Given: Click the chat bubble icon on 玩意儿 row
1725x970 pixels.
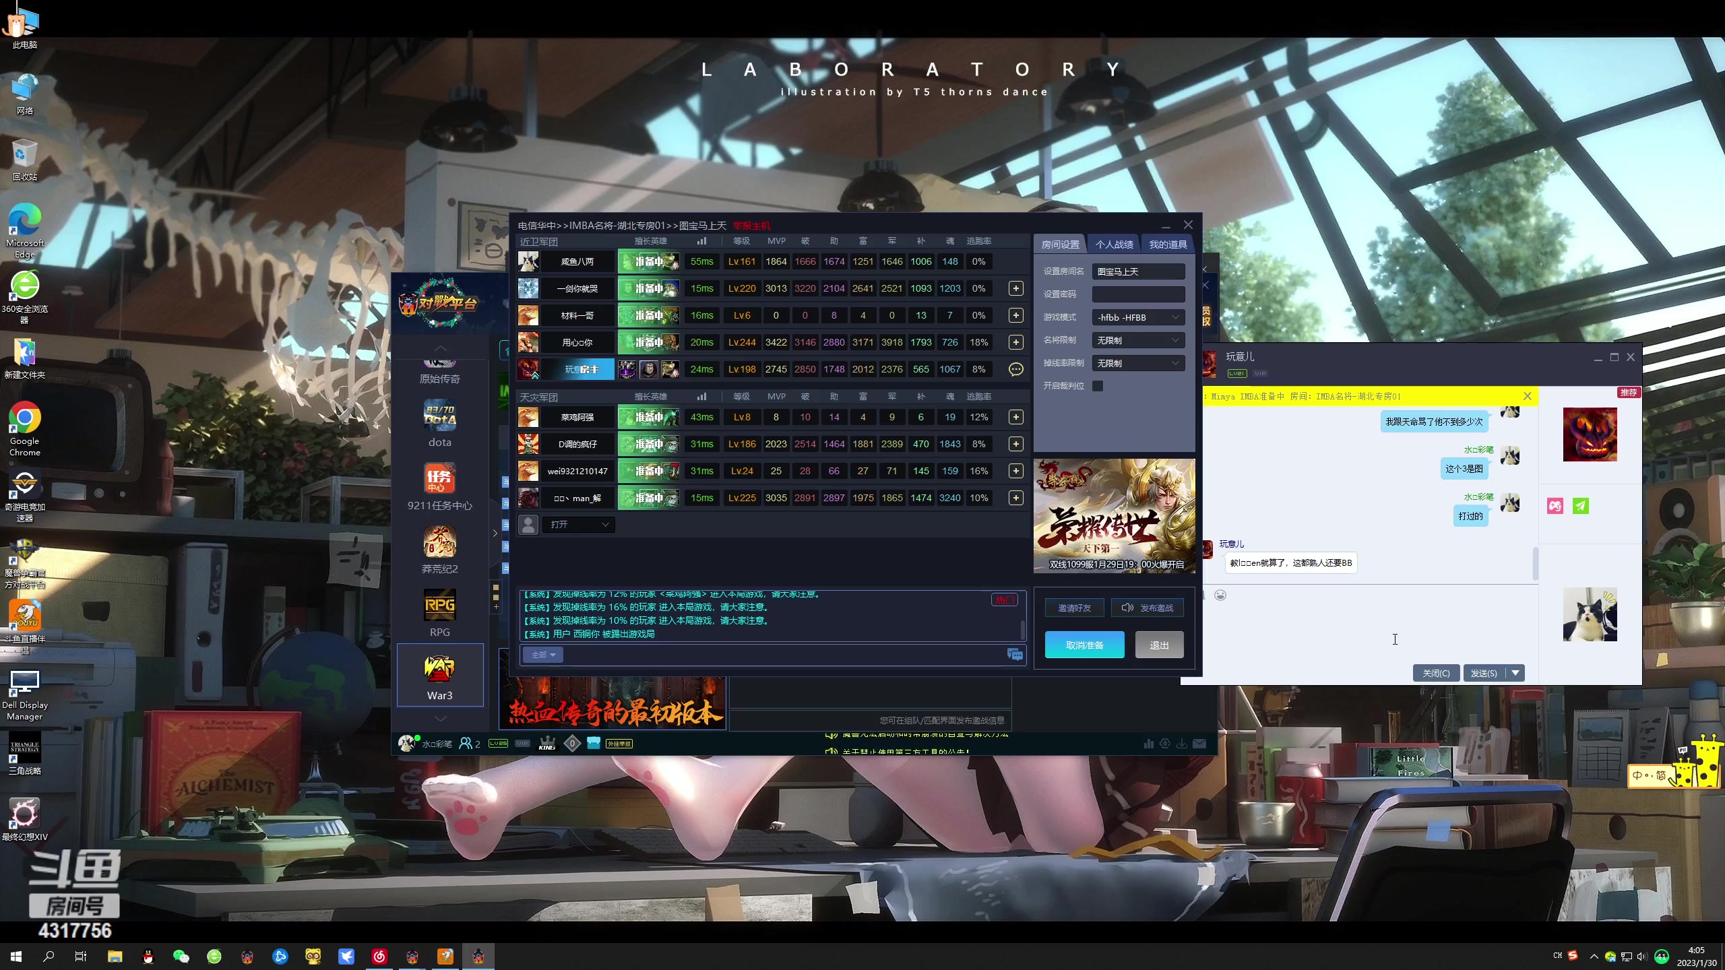Looking at the screenshot, I should click(1015, 369).
